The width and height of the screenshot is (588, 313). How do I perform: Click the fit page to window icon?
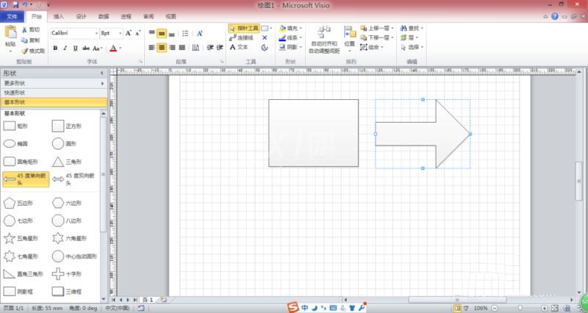click(x=556, y=308)
